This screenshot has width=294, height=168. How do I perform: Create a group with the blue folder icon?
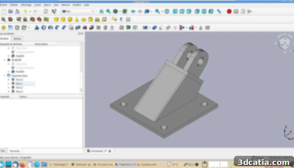pyautogui.click(x=10, y=28)
